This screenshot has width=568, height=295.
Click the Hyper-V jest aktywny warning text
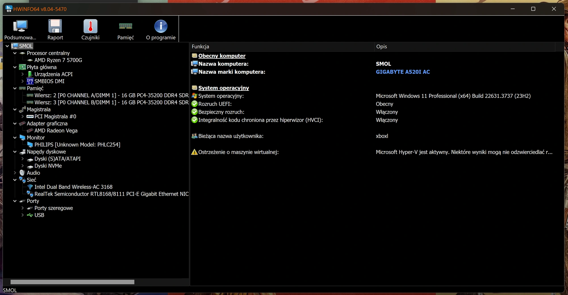pyautogui.click(x=464, y=152)
